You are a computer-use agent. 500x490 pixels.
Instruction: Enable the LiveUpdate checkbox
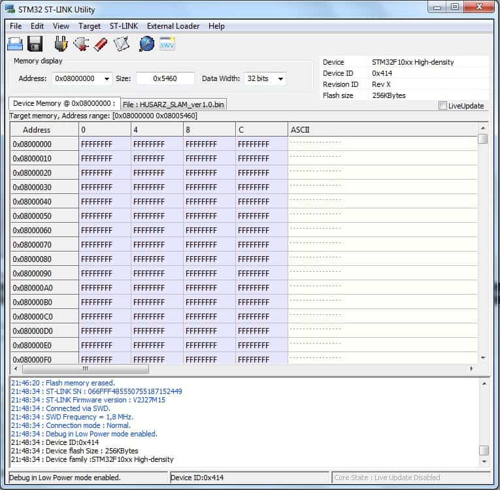[442, 106]
